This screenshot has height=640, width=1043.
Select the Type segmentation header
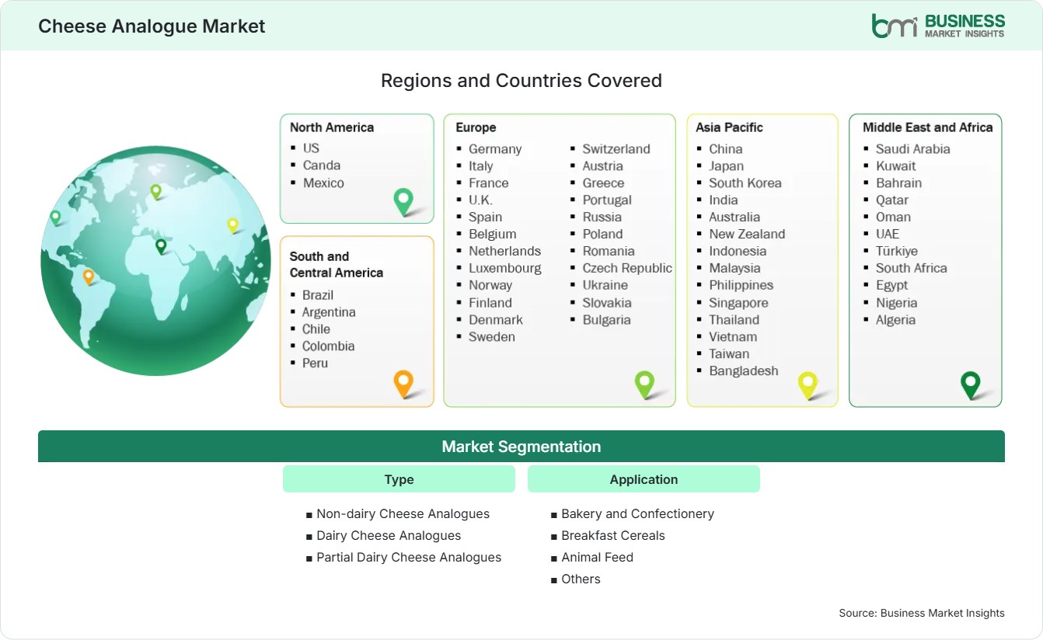tap(399, 479)
